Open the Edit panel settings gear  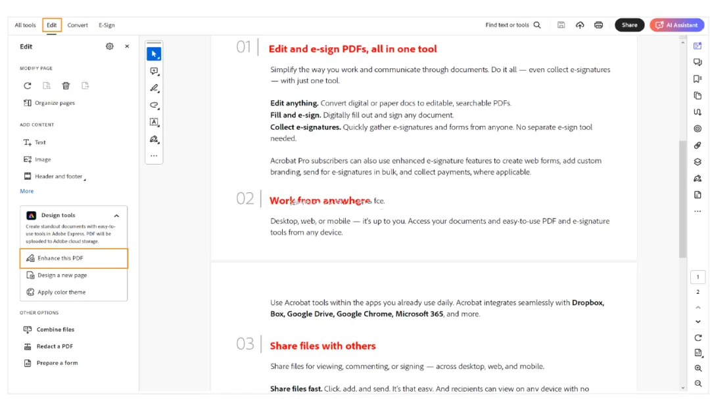pyautogui.click(x=110, y=46)
